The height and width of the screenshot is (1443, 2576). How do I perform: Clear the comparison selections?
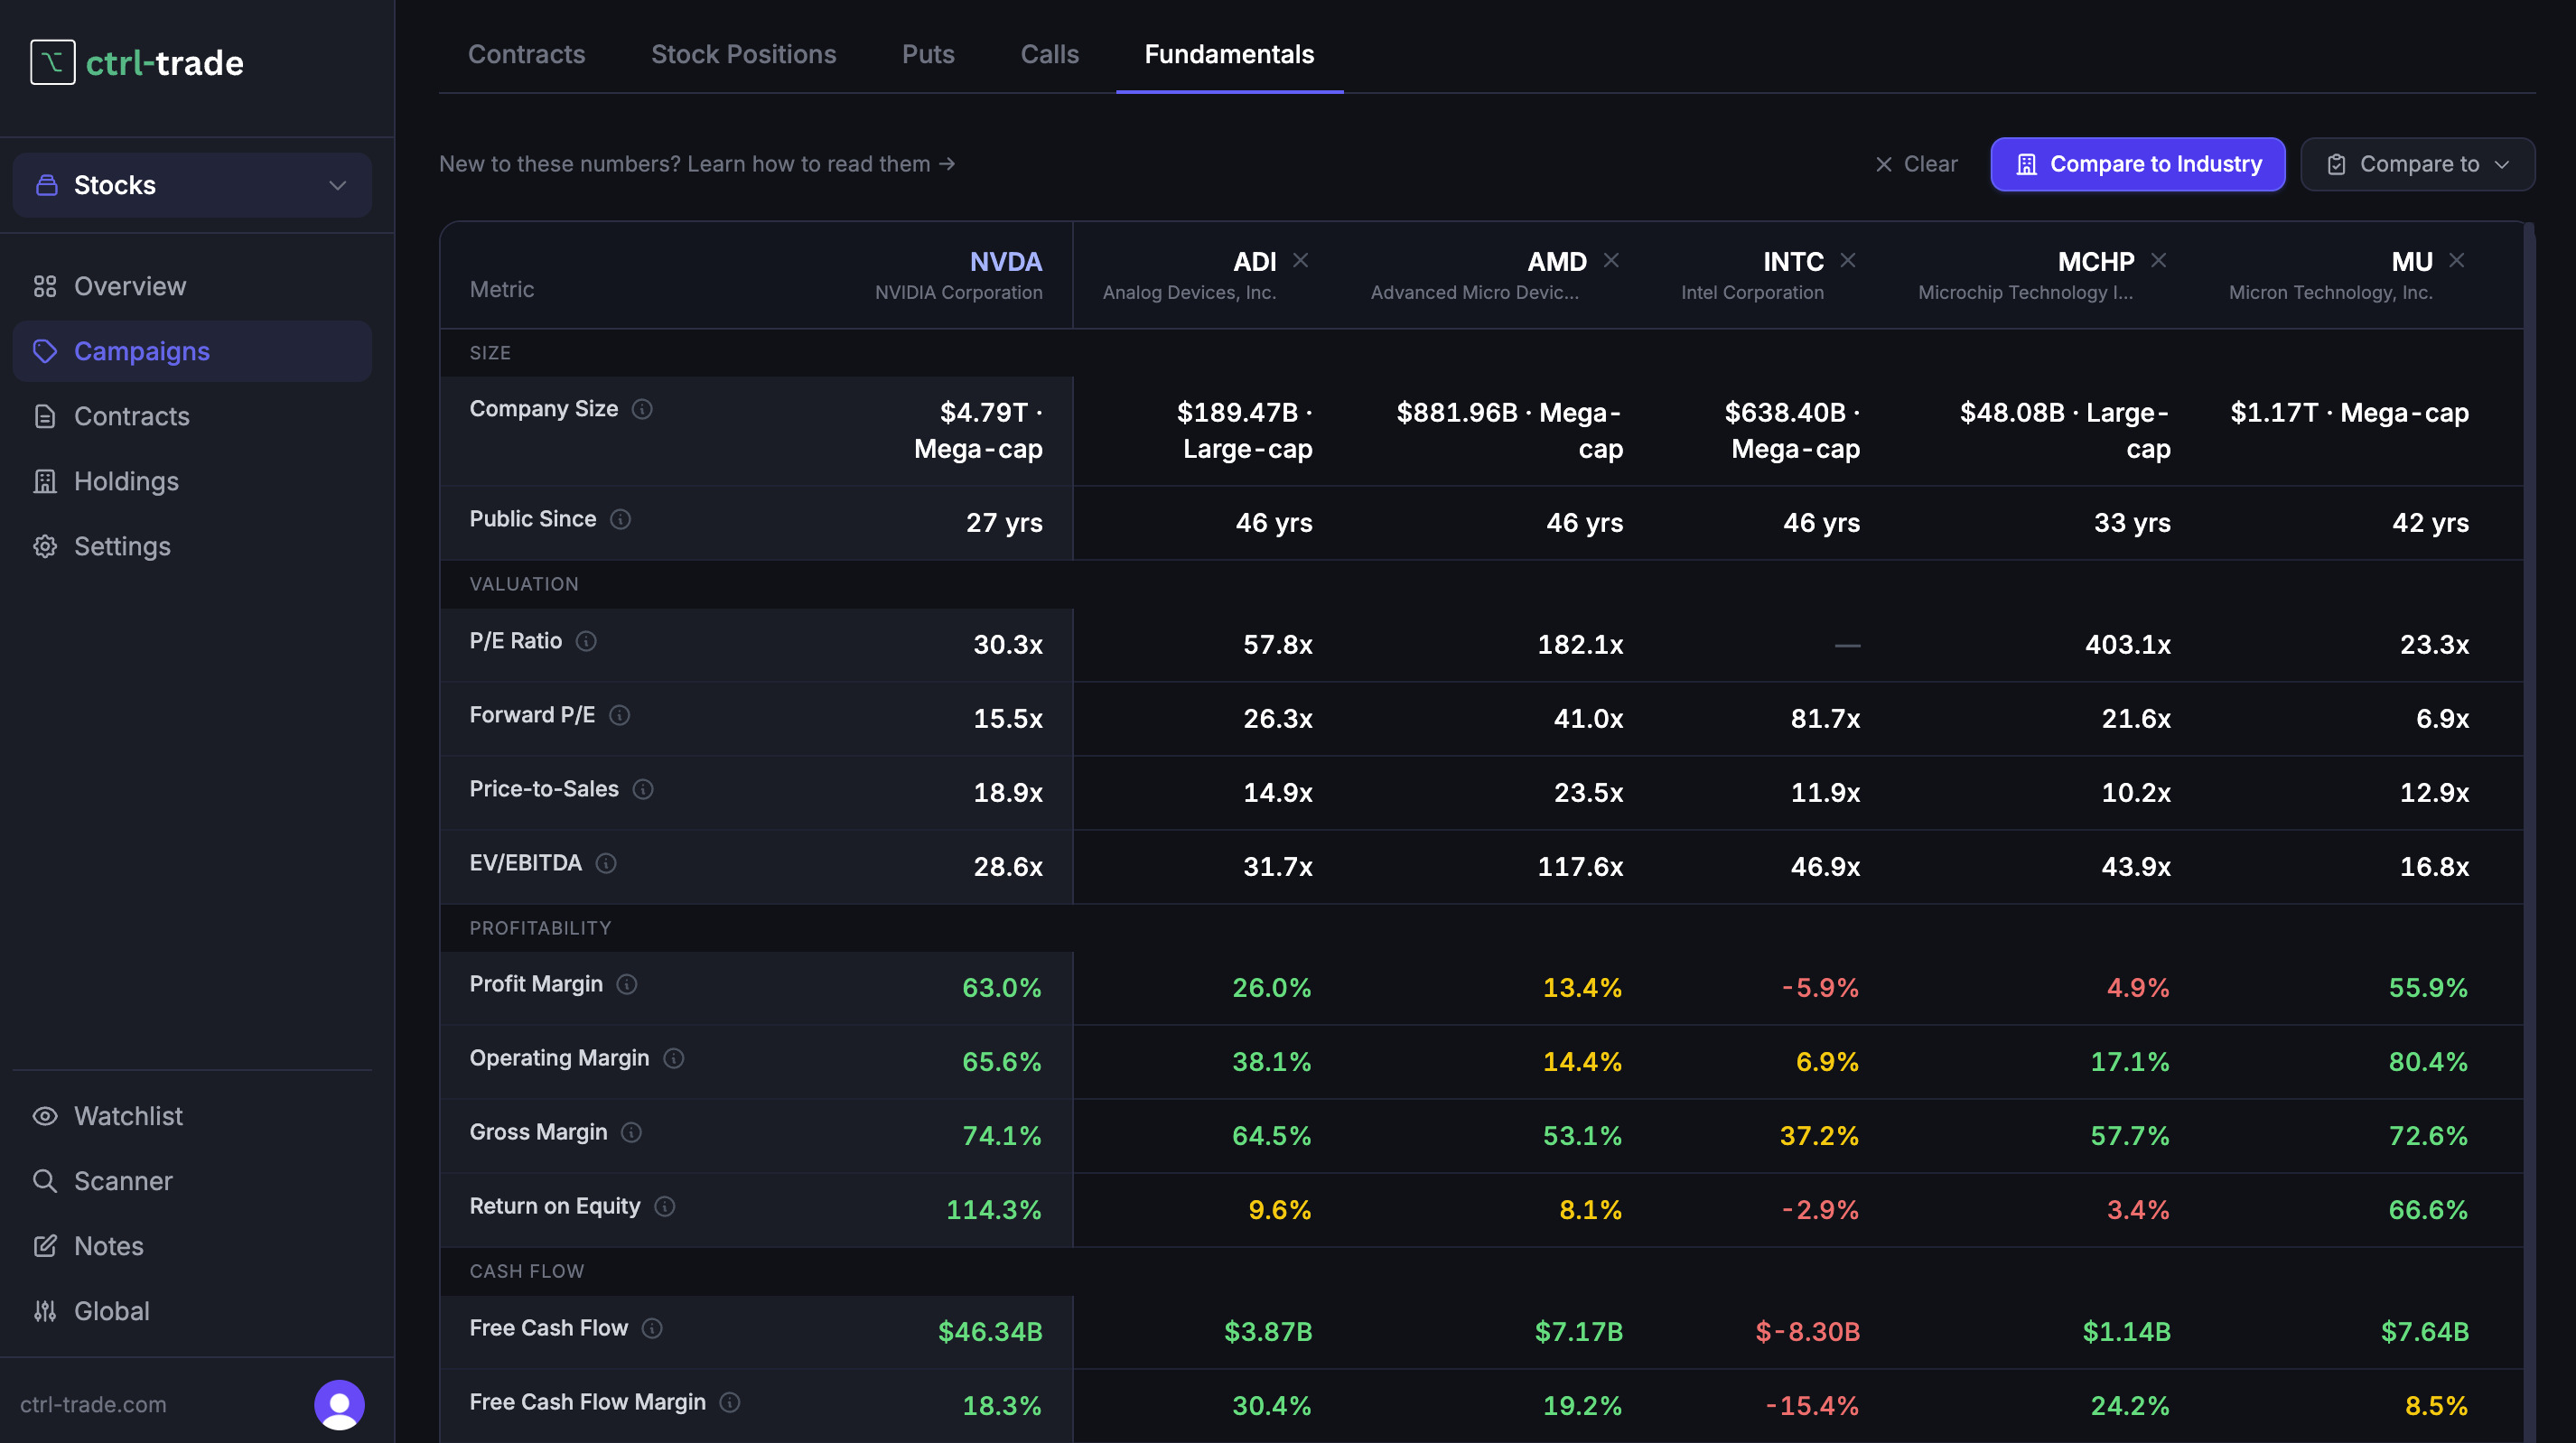(x=1916, y=164)
